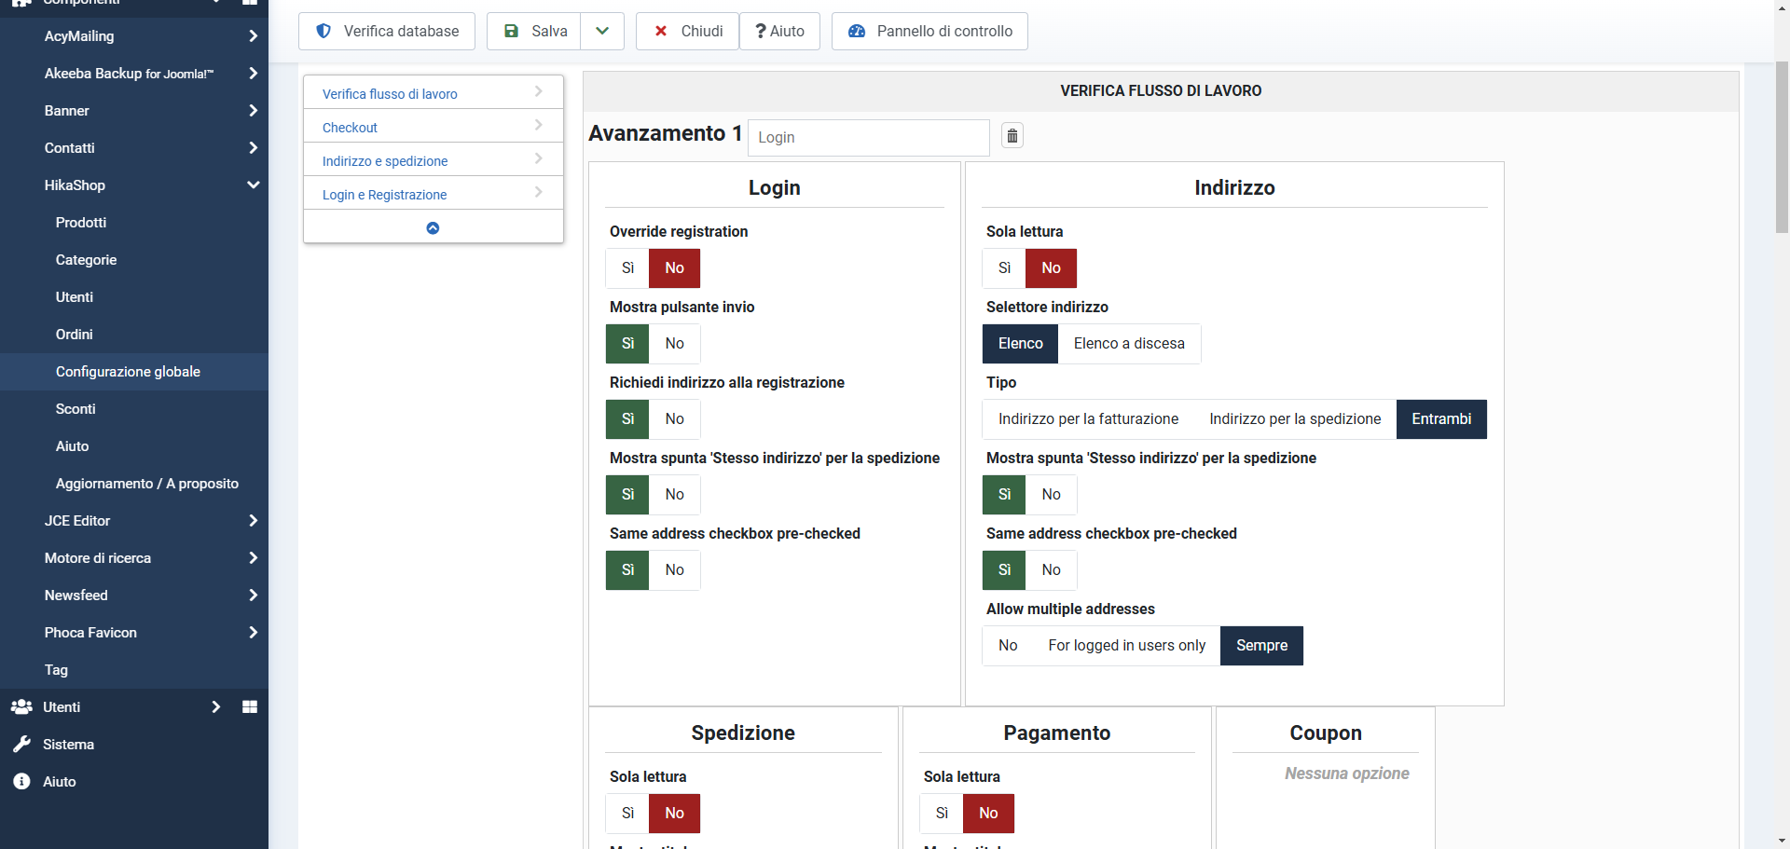Image resolution: width=1790 pixels, height=849 pixels.
Task: Click the Aiuto toolbar button
Action: pos(779,31)
